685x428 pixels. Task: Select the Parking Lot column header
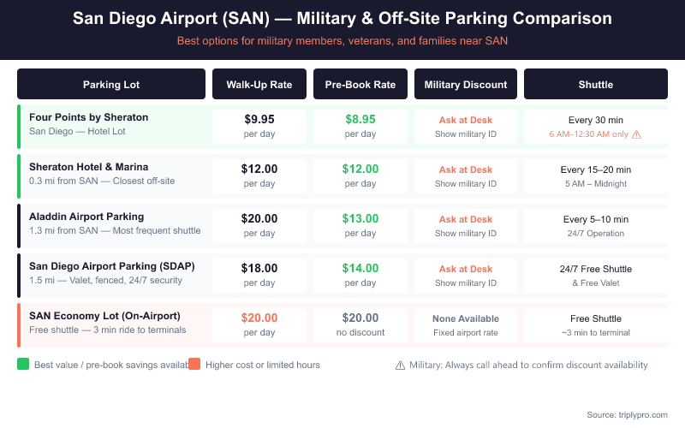pos(111,85)
